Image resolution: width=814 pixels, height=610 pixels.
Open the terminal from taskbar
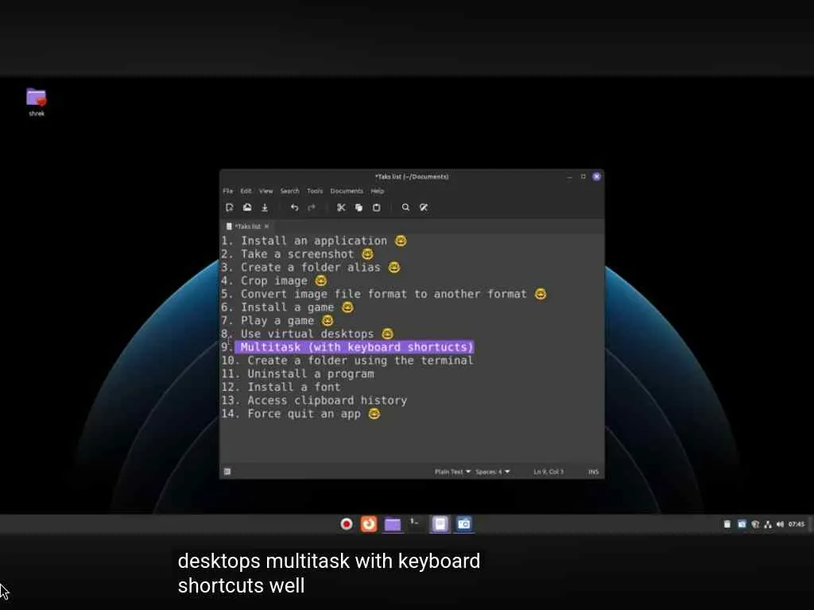coord(415,523)
